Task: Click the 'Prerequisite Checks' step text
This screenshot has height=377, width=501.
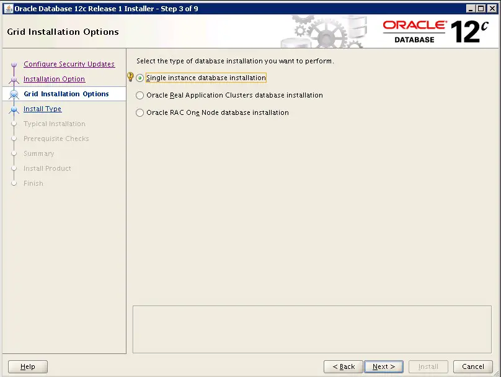Action: 56,139
